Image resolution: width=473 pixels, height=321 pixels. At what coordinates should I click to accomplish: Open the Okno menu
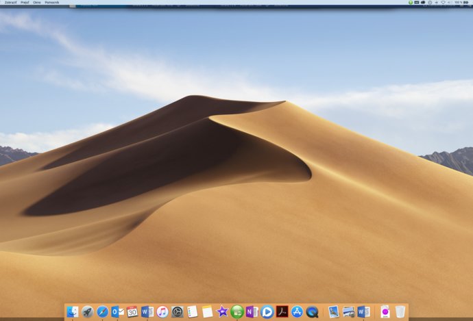[x=37, y=2]
